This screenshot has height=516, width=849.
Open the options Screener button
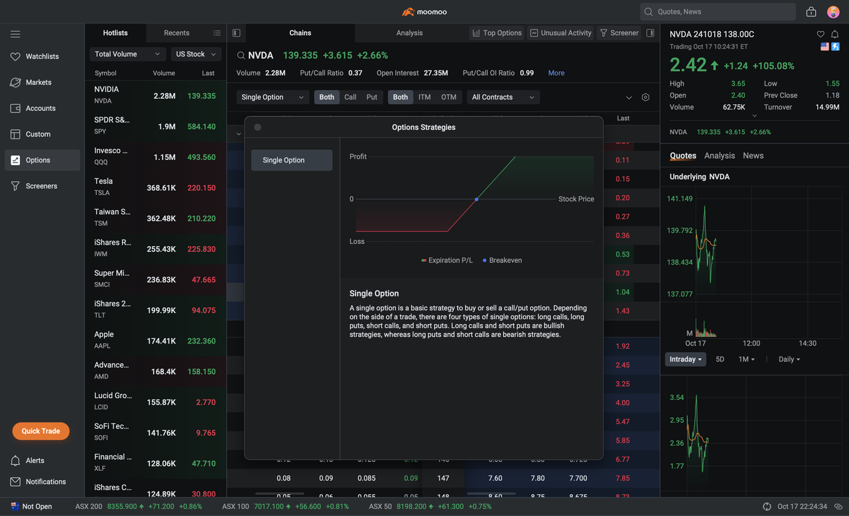click(x=619, y=33)
